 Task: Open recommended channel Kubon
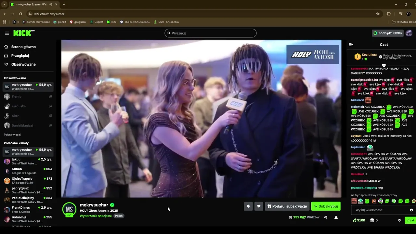tap(28, 171)
